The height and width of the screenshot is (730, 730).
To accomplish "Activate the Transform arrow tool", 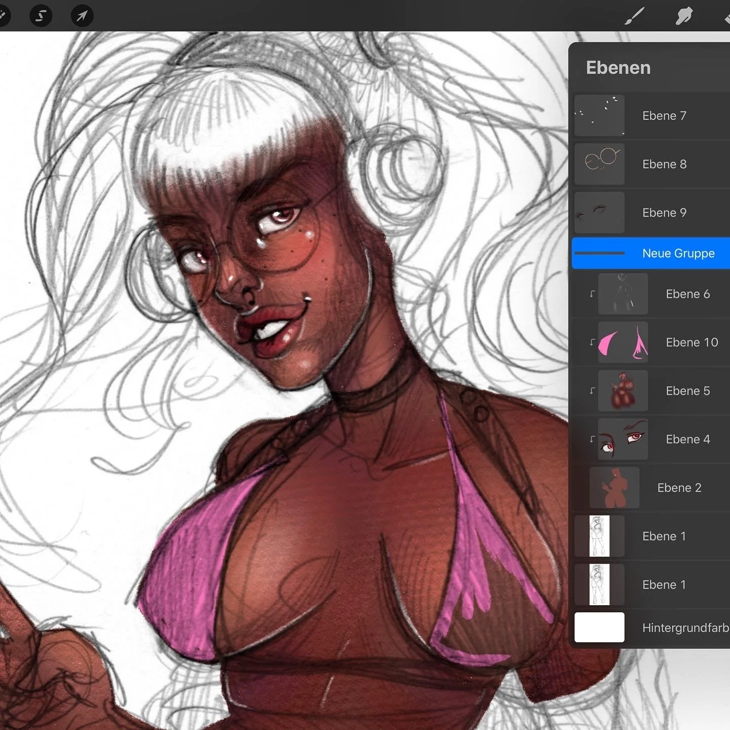I will (82, 16).
